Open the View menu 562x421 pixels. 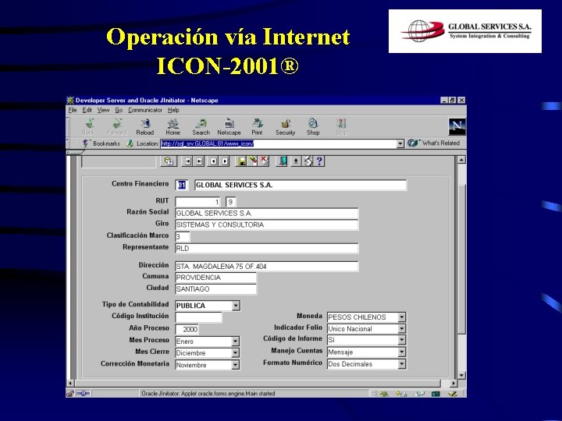click(103, 110)
